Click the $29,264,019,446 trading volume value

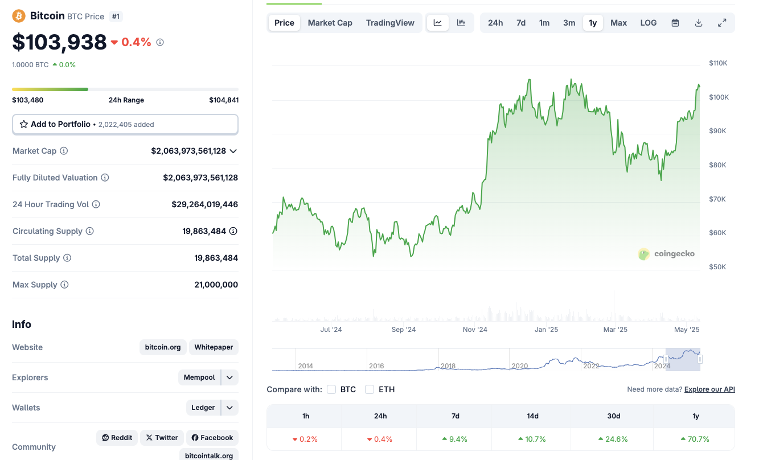pos(205,204)
